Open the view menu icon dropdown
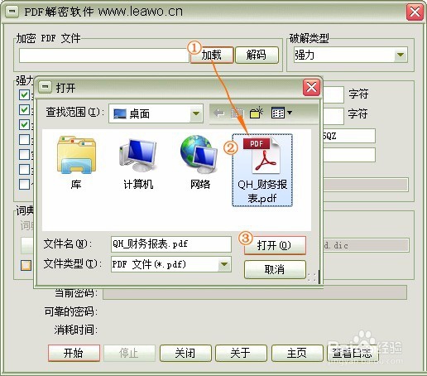Screen dimensions: 427x376 pos(281,113)
